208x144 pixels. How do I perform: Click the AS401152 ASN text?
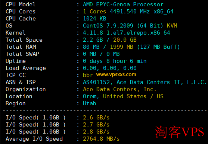point(96,82)
